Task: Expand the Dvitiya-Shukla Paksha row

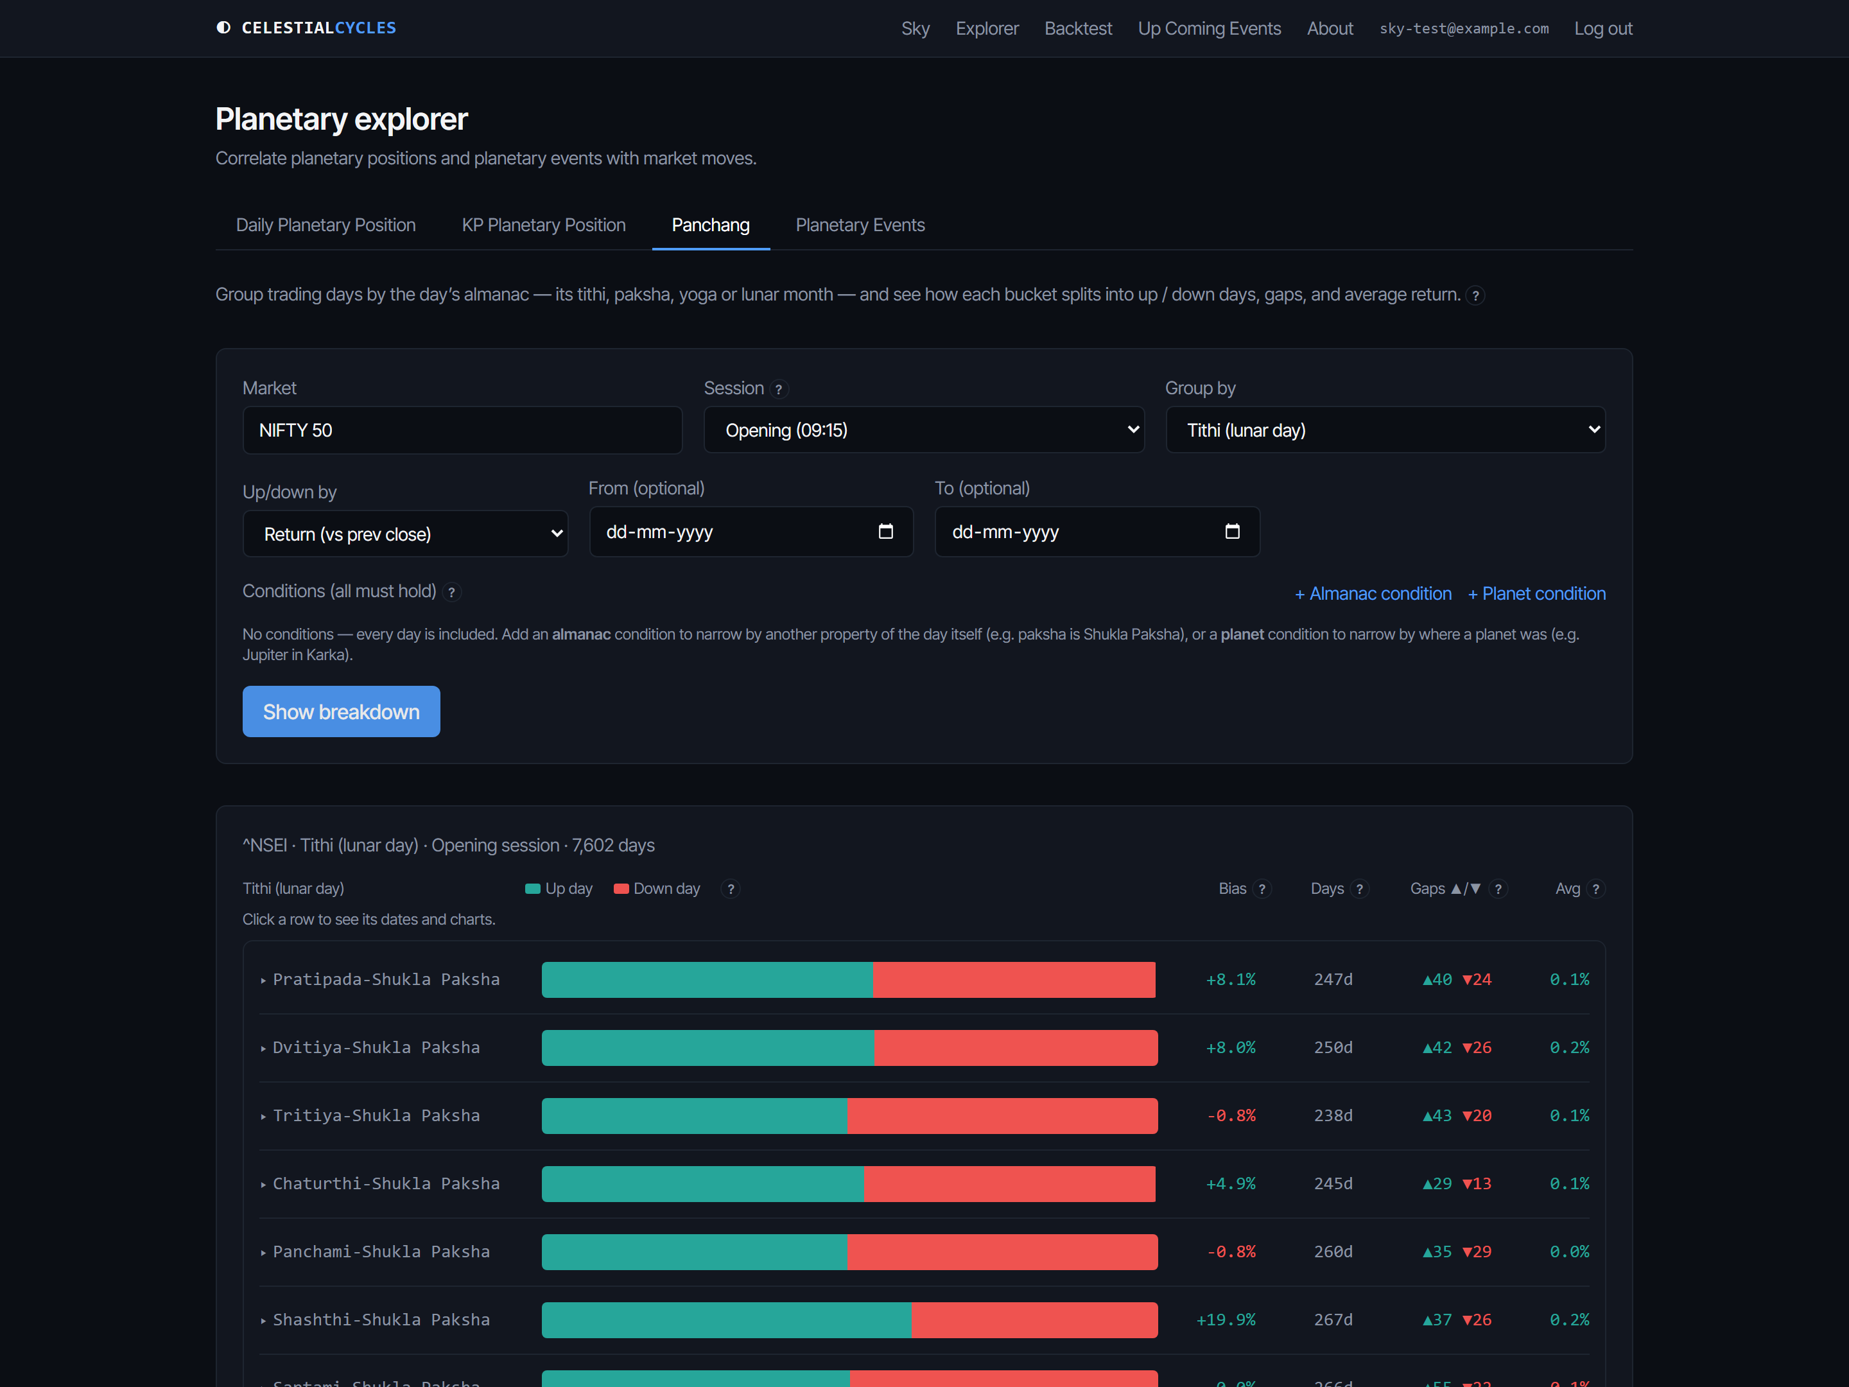Action: [x=924, y=1047]
